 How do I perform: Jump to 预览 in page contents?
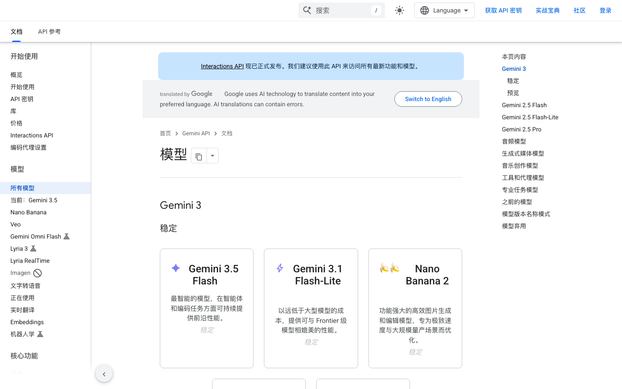513,93
